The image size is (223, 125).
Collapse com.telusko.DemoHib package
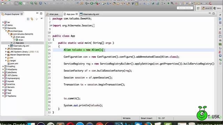[9, 34]
